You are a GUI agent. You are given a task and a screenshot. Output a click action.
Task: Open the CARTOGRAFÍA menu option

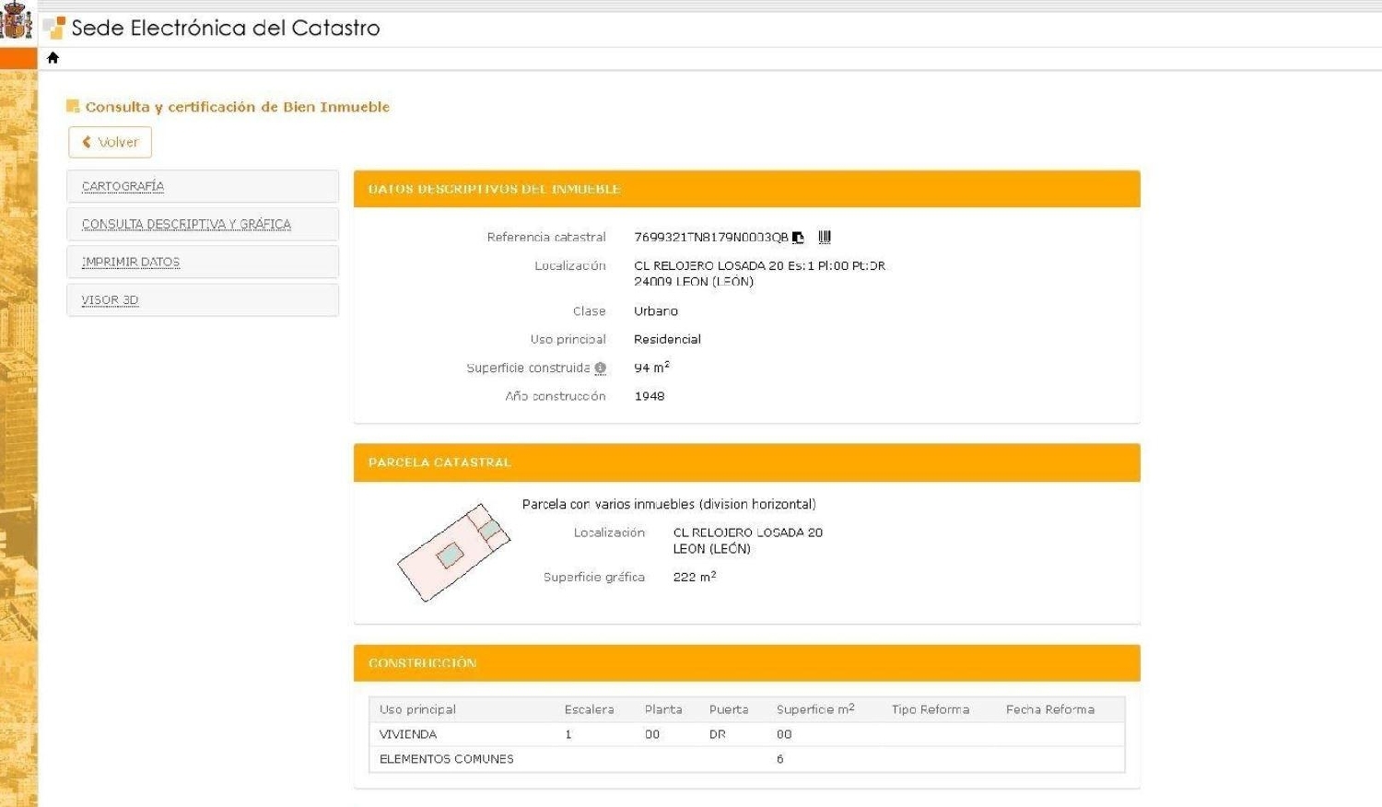pyautogui.click(x=123, y=186)
